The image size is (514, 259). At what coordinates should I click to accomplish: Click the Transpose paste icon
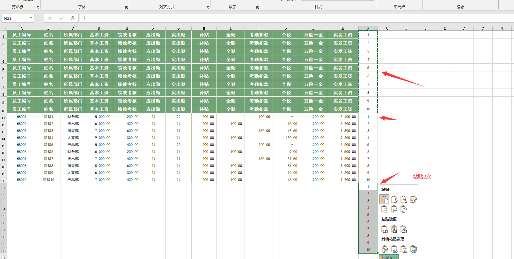pyautogui.click(x=404, y=209)
